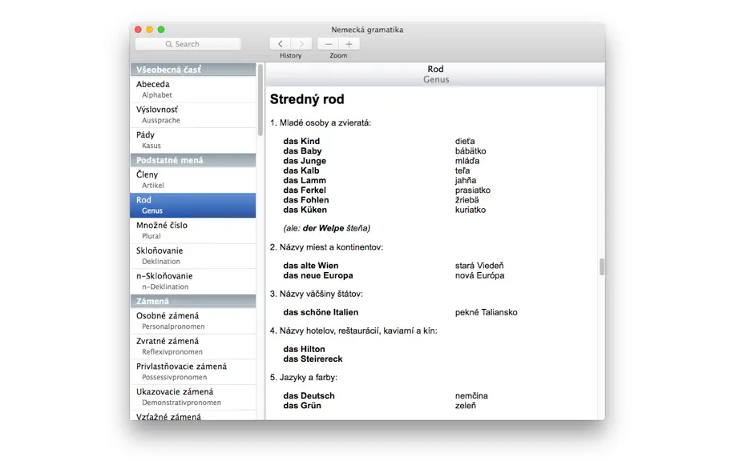This screenshot has height=461, width=739.
Task: Open the Členy chapter
Action: (193, 179)
